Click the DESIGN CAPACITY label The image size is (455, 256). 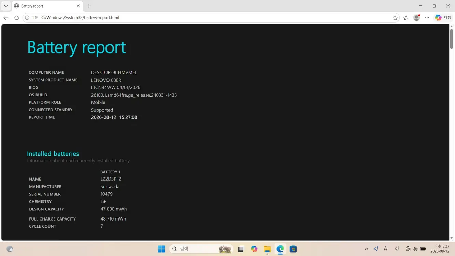pos(46,209)
